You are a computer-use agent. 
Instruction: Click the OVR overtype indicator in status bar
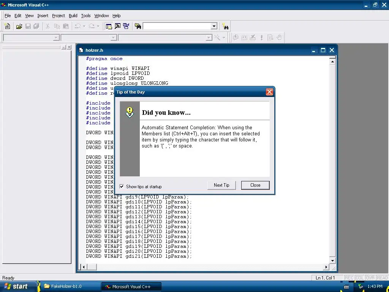370,278
